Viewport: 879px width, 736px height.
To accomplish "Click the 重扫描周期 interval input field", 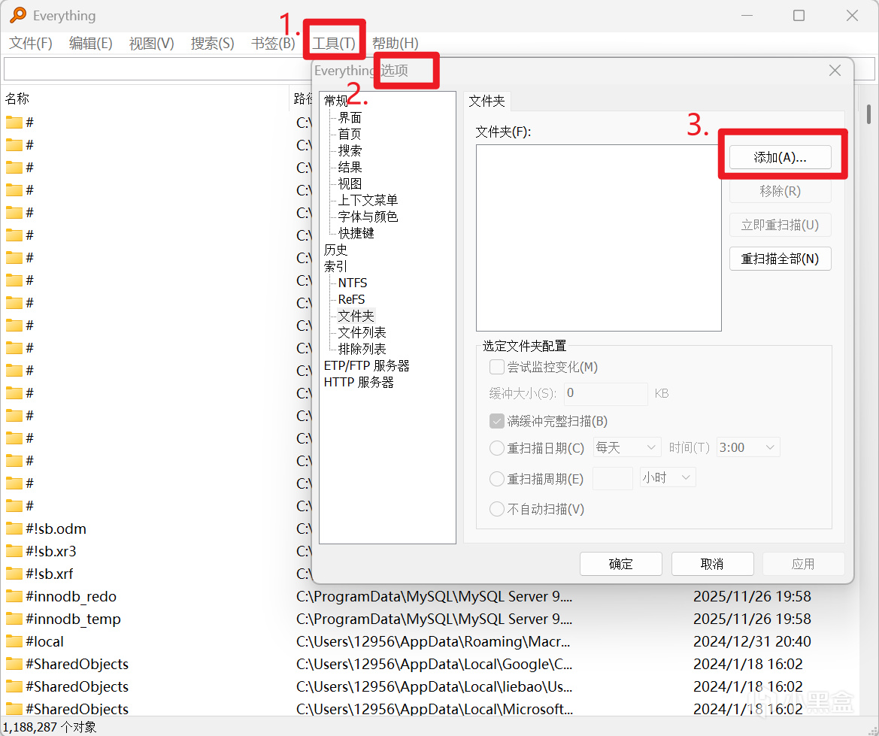I will point(612,478).
